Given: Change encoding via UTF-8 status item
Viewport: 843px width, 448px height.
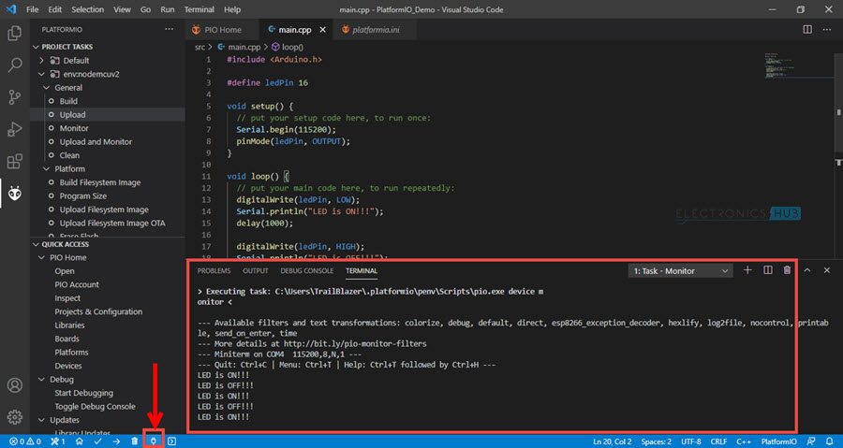Looking at the screenshot, I should pos(691,441).
